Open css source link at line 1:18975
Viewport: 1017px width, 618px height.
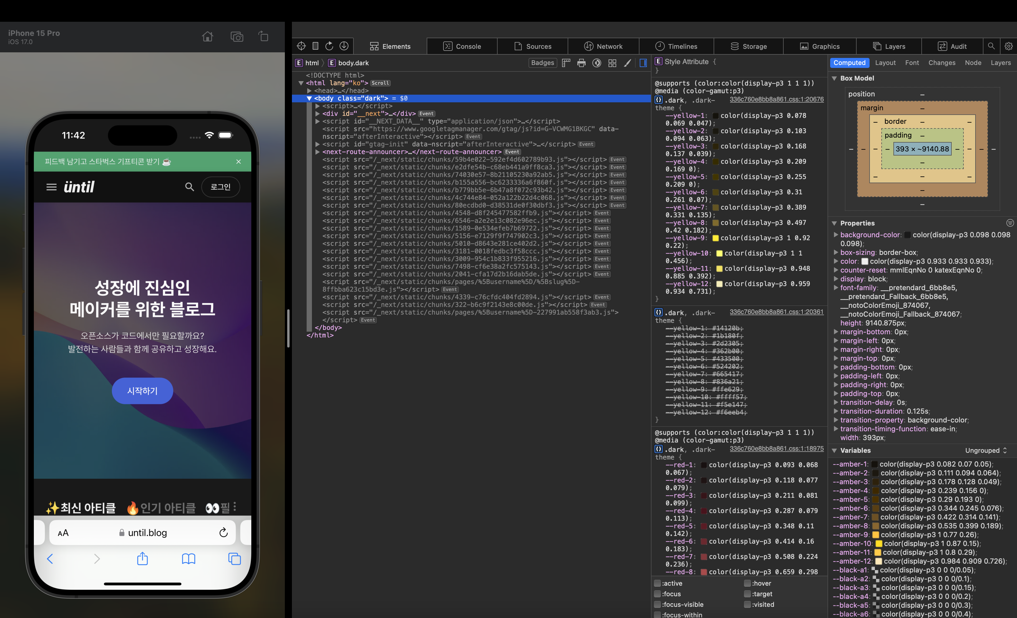(776, 449)
